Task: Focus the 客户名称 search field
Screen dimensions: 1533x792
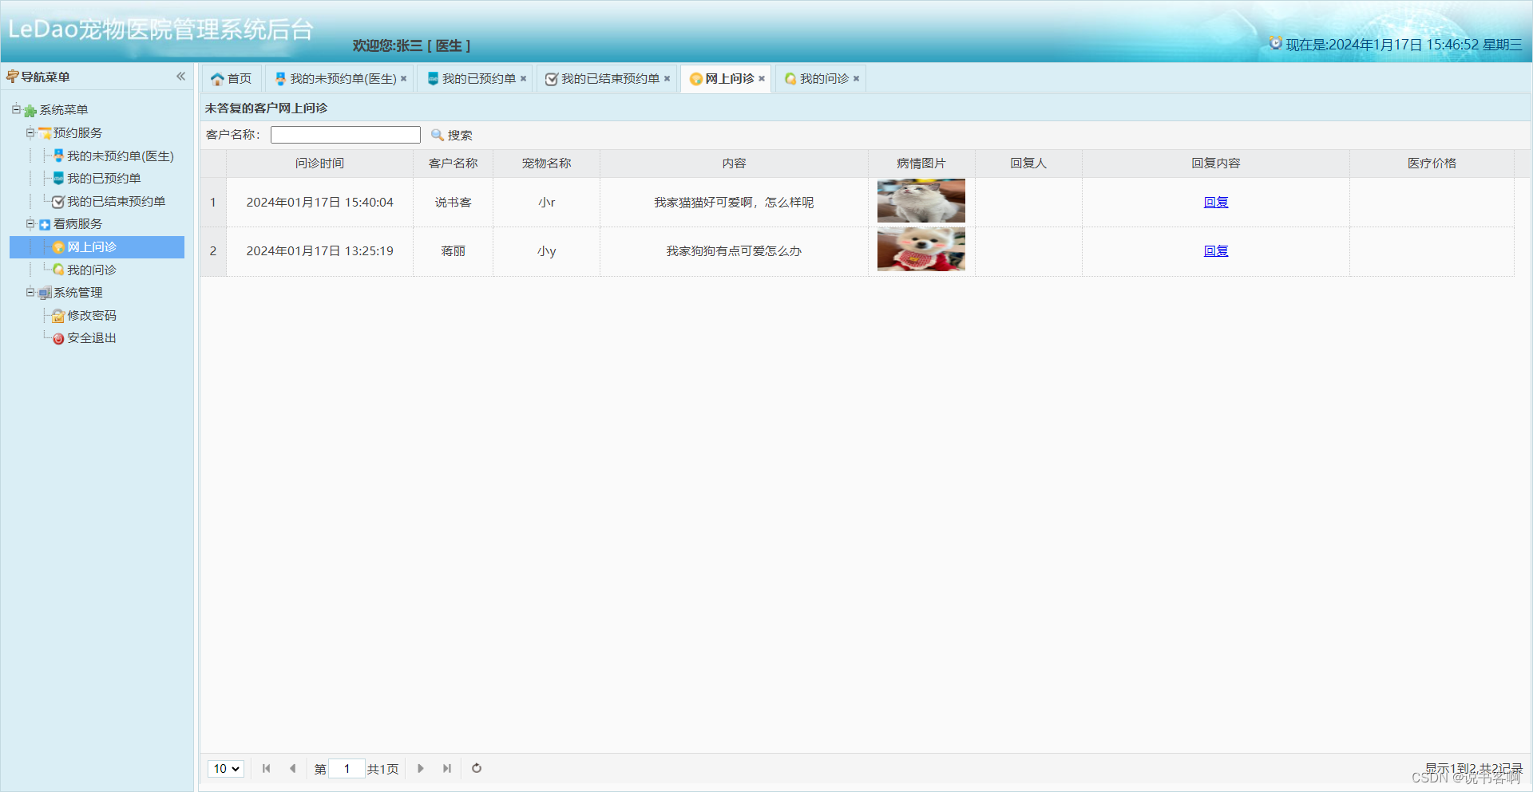Action: 346,135
